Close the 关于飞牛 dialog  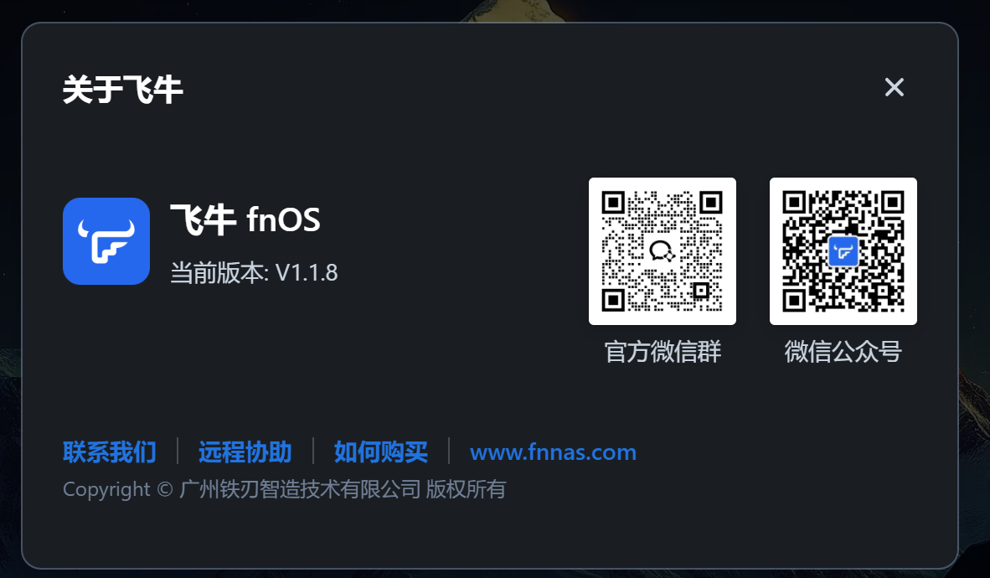[894, 87]
